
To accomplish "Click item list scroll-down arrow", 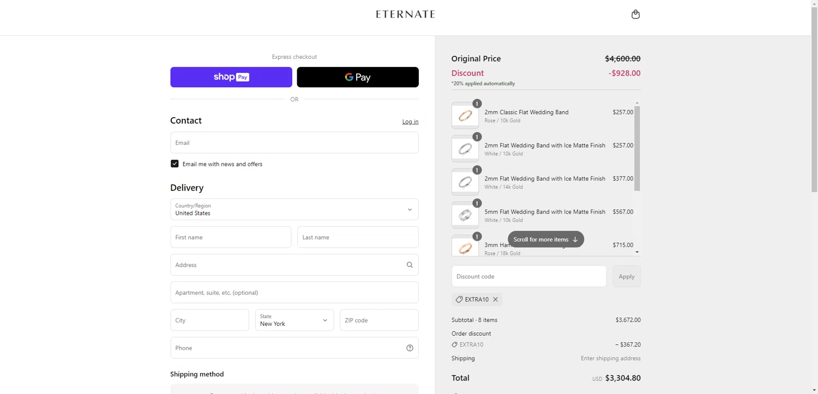I will click(x=637, y=252).
